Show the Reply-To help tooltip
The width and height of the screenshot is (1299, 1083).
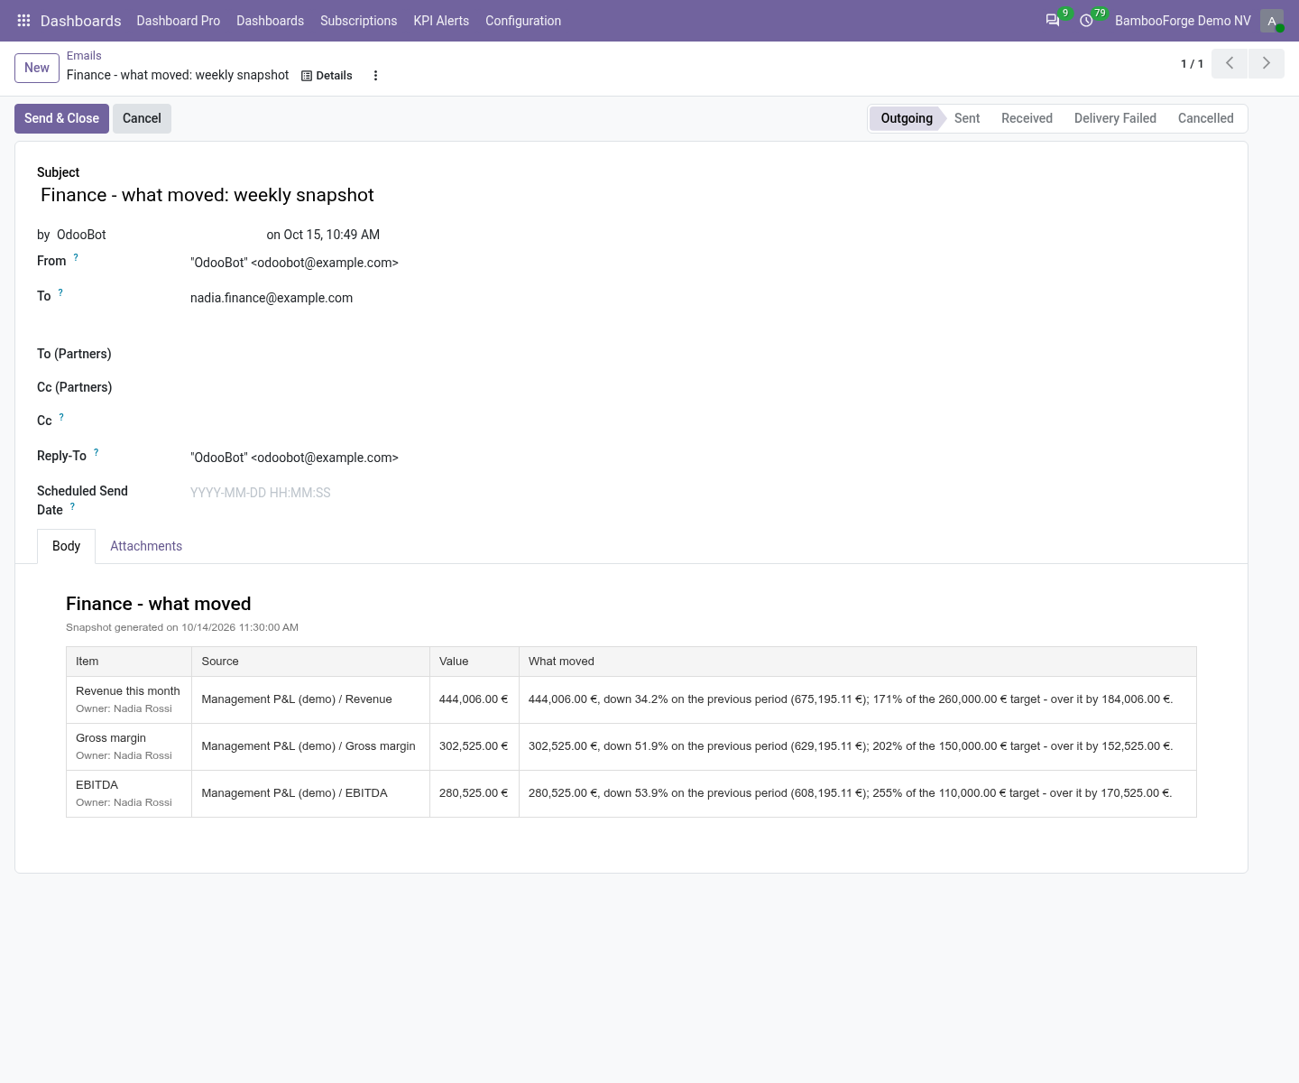point(96,452)
